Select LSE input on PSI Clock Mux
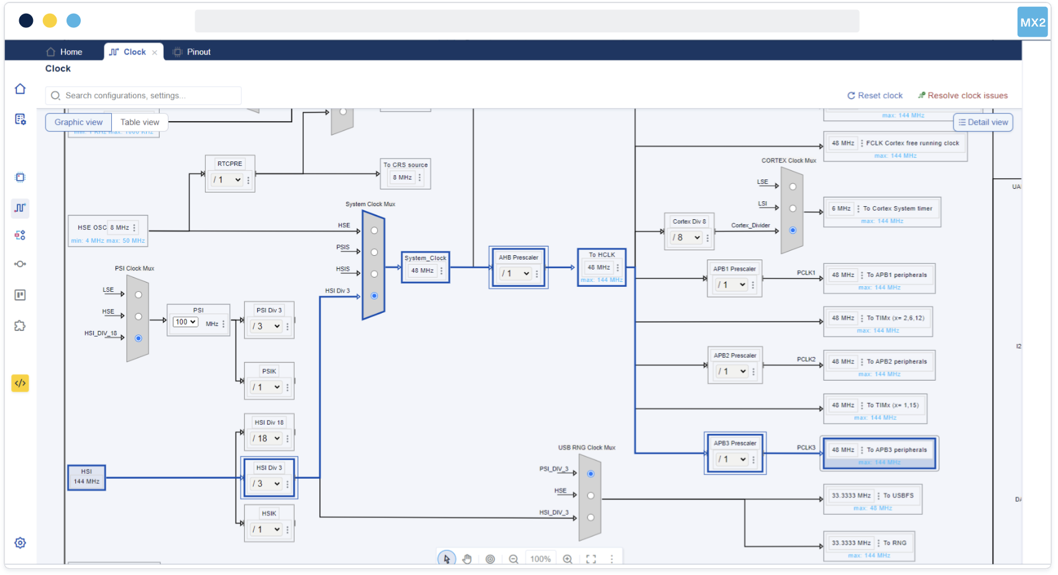1058x575 pixels. (138, 295)
